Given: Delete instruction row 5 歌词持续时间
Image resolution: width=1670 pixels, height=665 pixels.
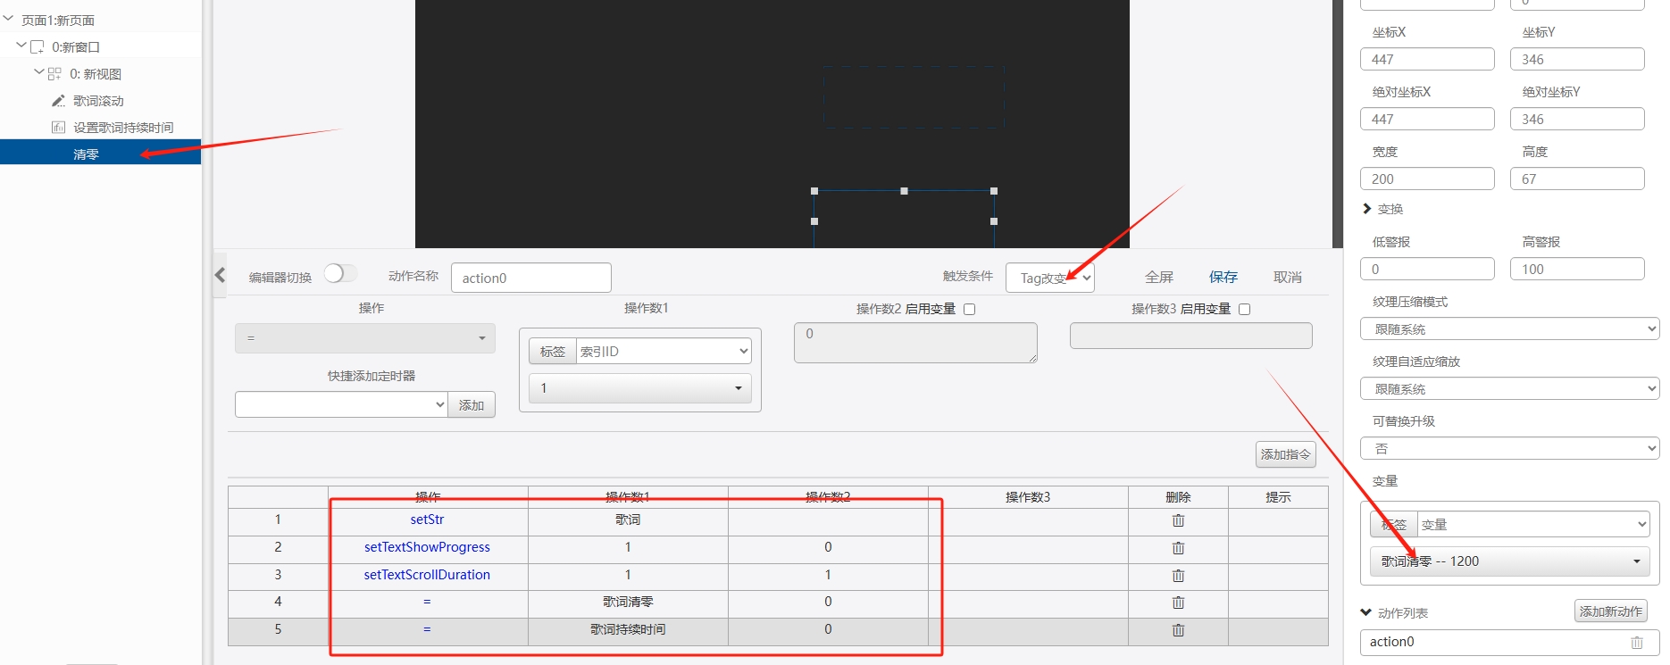Looking at the screenshot, I should tap(1178, 630).
